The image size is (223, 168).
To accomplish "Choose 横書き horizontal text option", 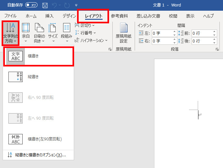I will [x=39, y=56].
